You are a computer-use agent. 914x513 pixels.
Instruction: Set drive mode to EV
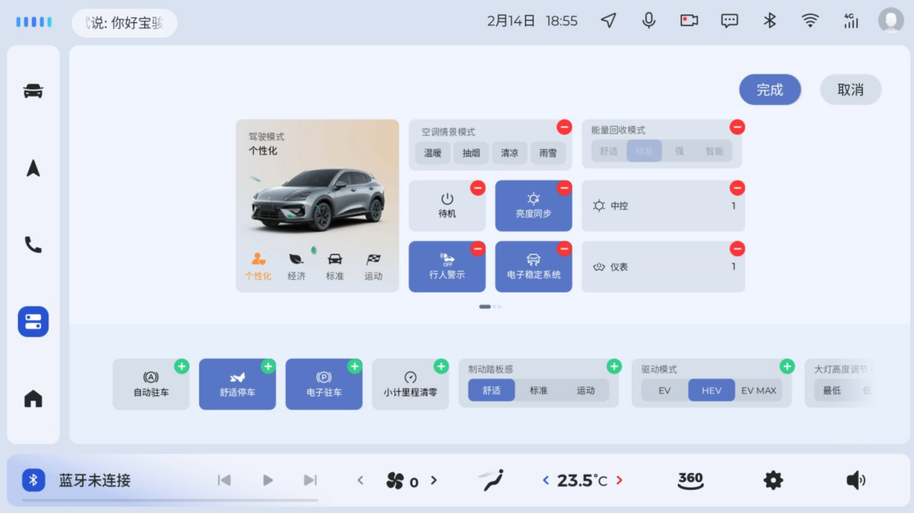coord(664,391)
